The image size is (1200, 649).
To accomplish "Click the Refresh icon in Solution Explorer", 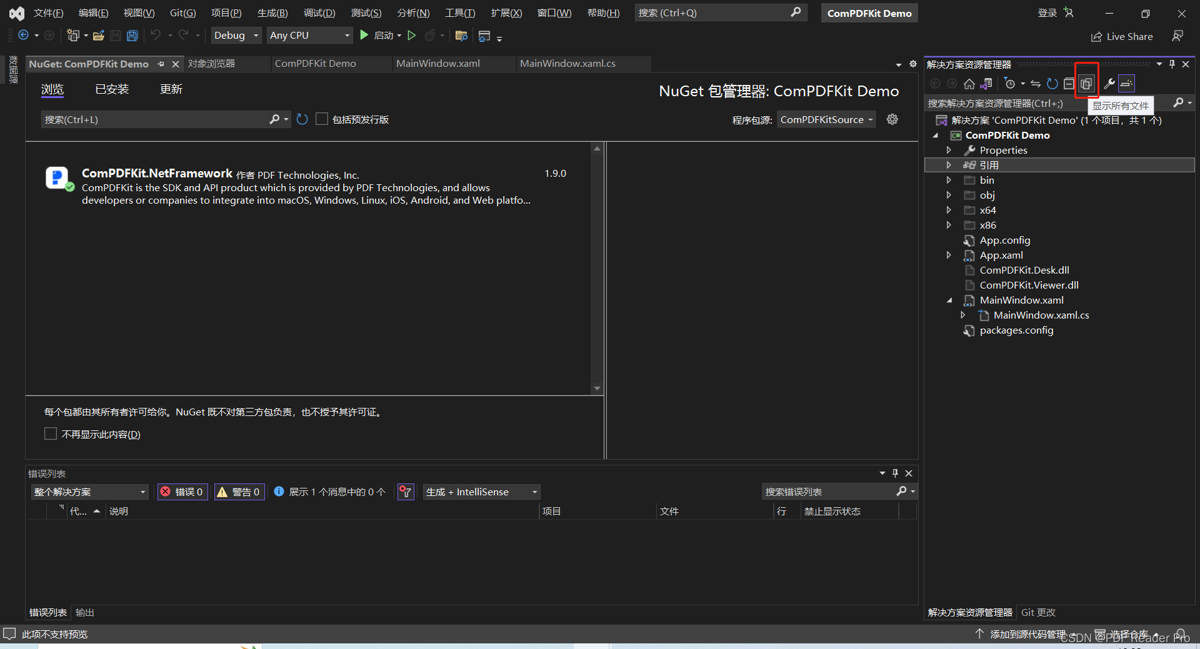I will coord(1052,84).
